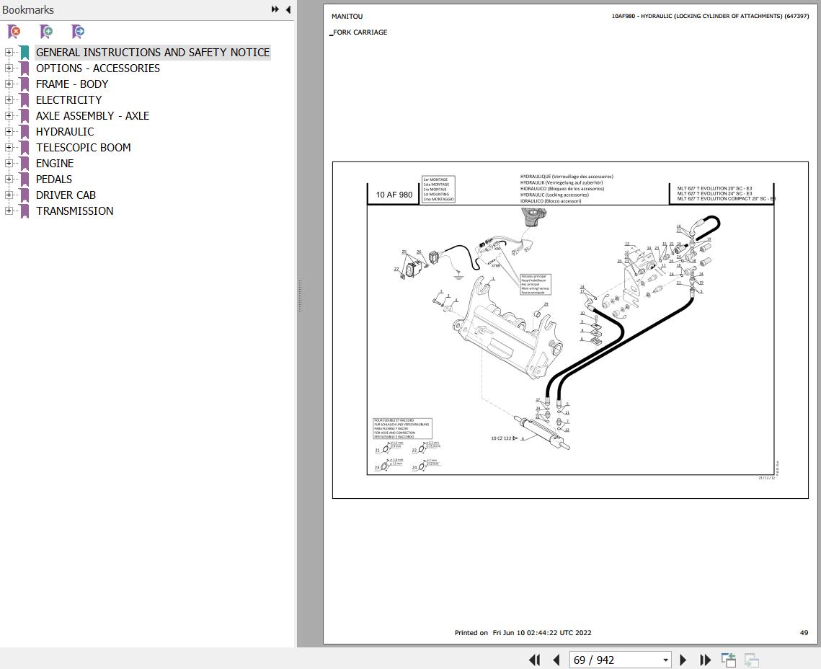
Task: Go to the TRANSMISSION bookmark
Action: [75, 211]
